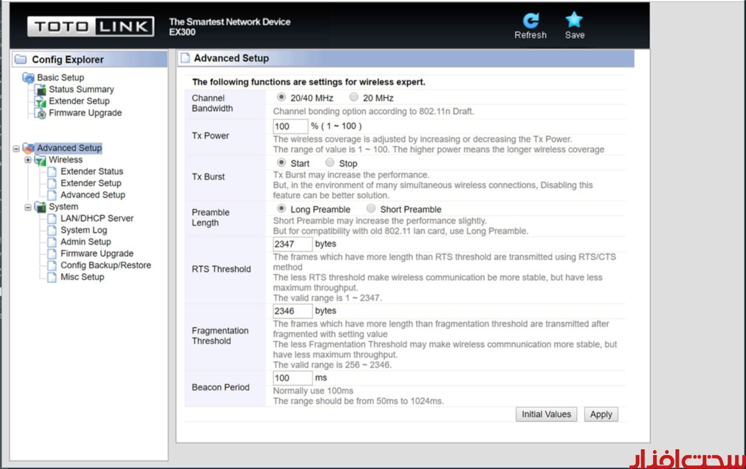Collapse the Advanced Setup tree node
The image size is (746, 469).
pyautogui.click(x=16, y=148)
